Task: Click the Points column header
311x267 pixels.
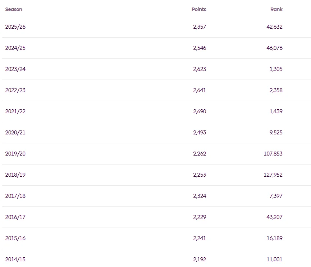Action: [x=199, y=9]
